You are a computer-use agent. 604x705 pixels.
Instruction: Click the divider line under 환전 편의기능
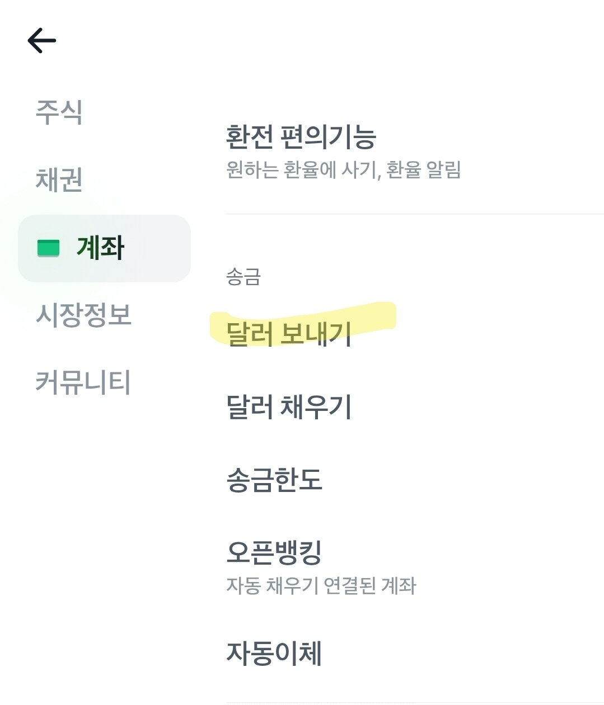[415, 214]
